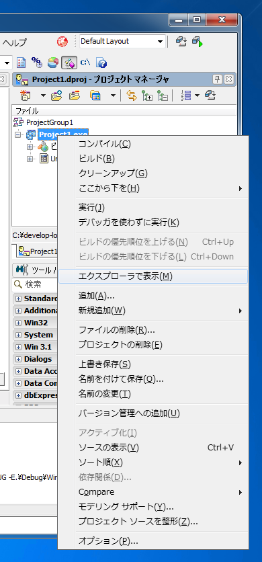The width and height of the screenshot is (262, 562).
Task: Click the add folder with plus icon
Action: [57, 95]
